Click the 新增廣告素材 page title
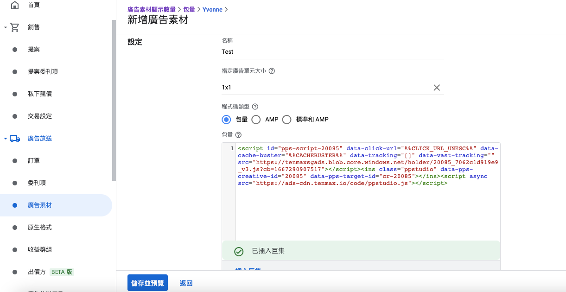Image resolution: width=566 pixels, height=292 pixels. 158,20
